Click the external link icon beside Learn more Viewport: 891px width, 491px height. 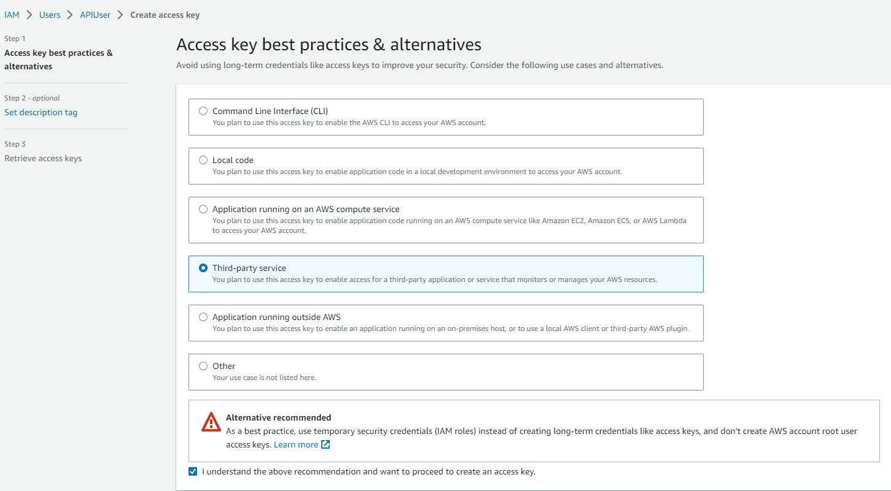point(326,444)
